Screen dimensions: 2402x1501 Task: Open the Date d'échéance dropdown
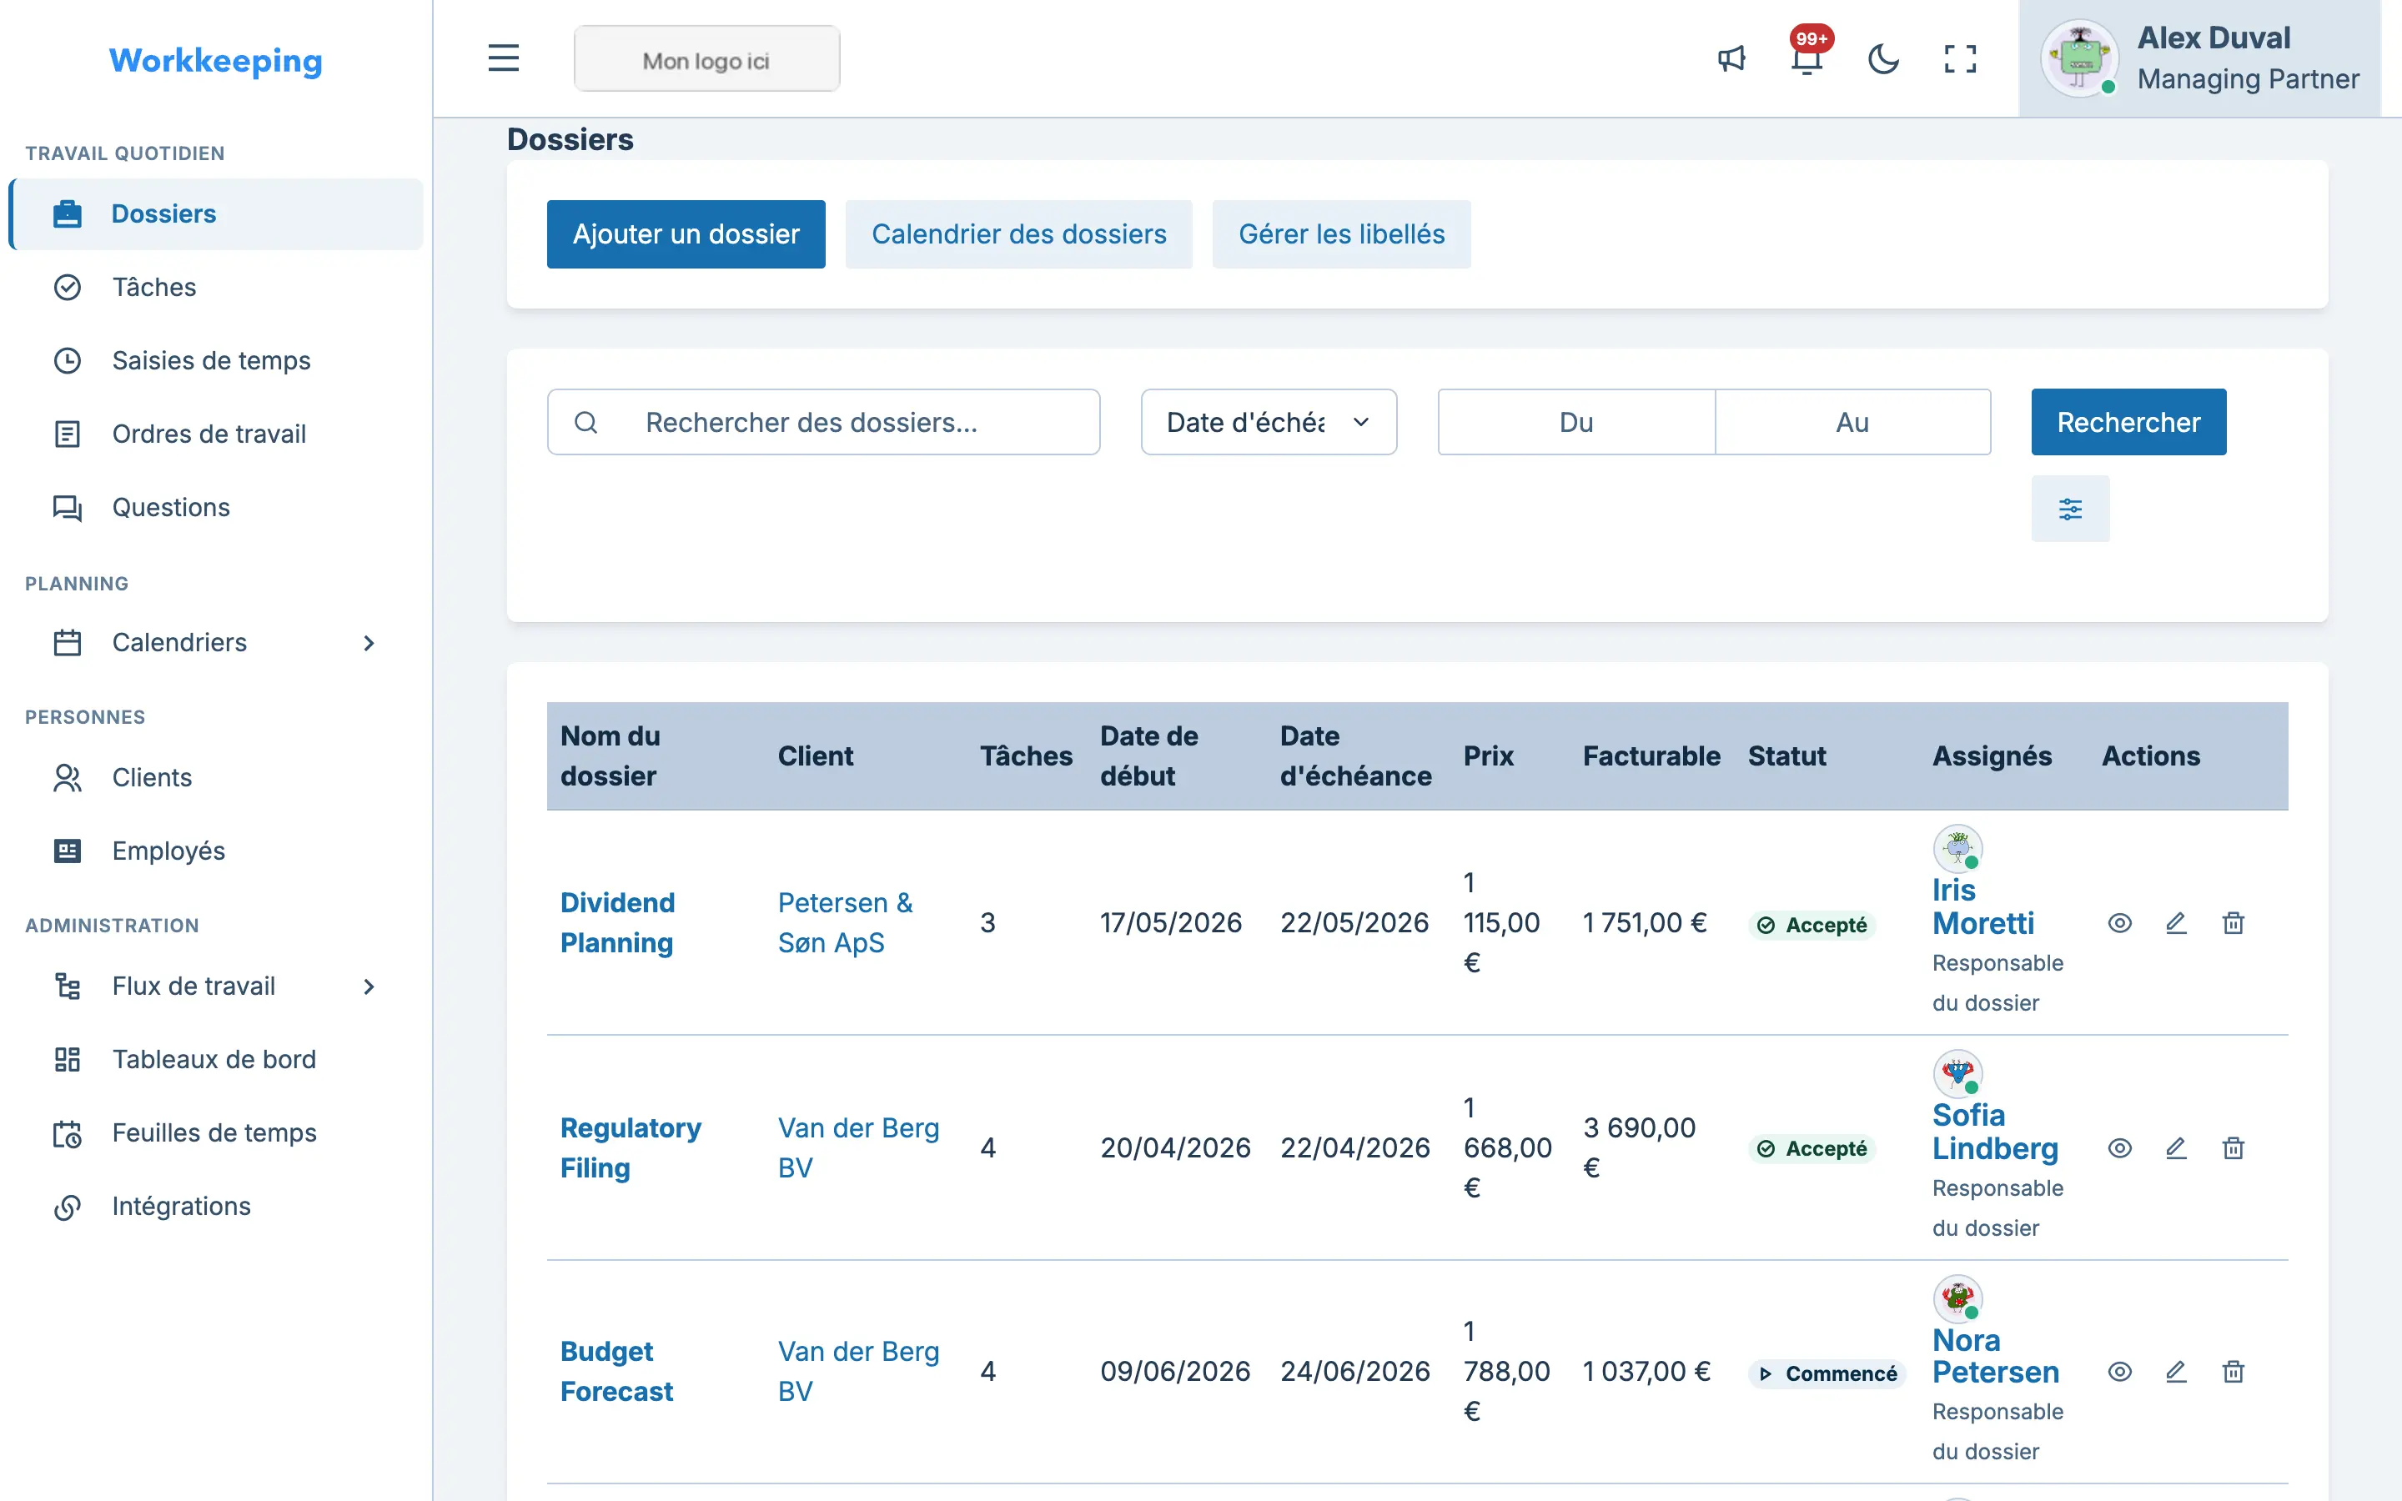(x=1269, y=422)
